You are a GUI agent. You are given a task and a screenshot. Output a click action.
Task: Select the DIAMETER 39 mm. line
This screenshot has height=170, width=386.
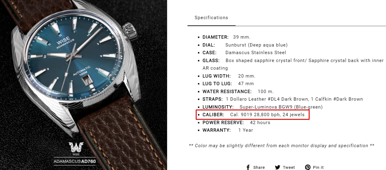(226, 37)
